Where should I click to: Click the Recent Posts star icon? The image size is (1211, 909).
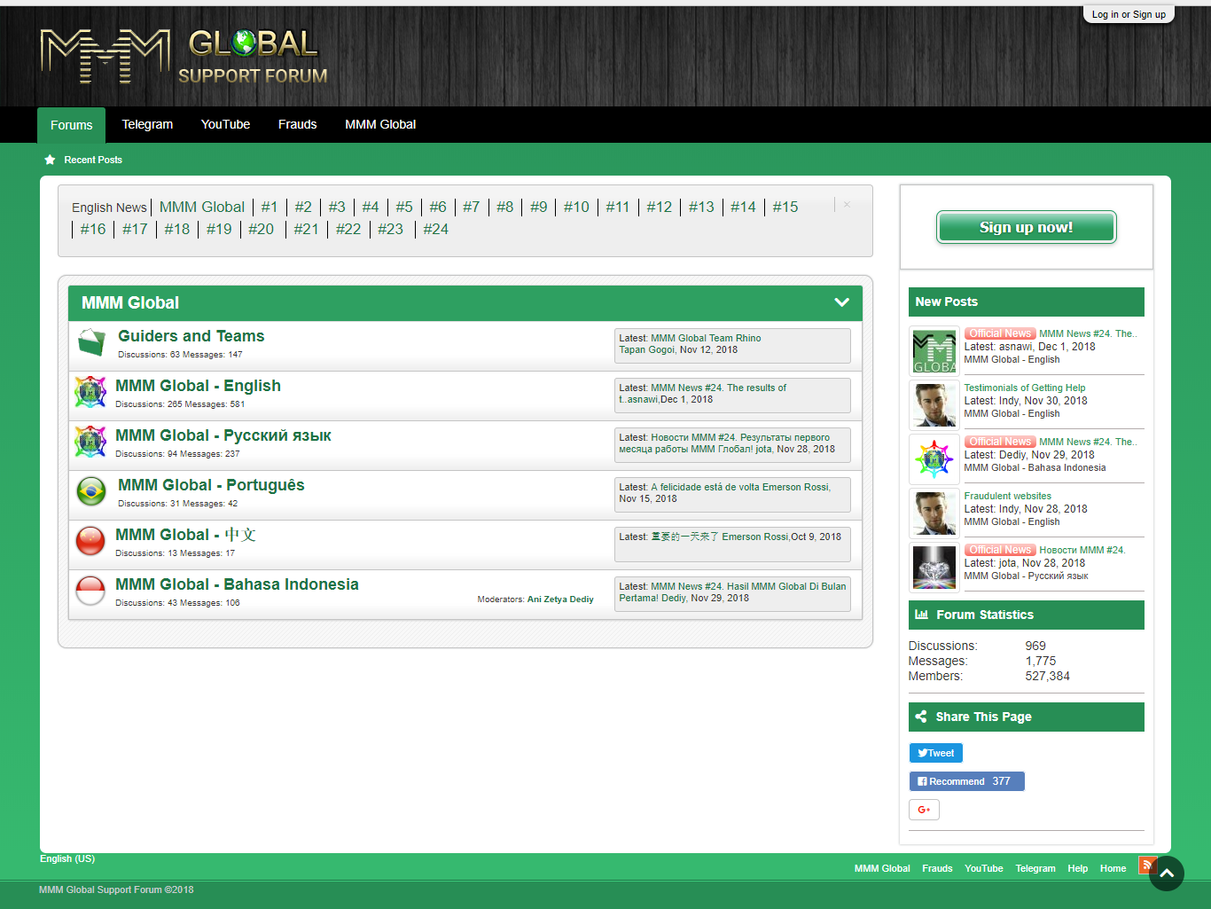(50, 160)
